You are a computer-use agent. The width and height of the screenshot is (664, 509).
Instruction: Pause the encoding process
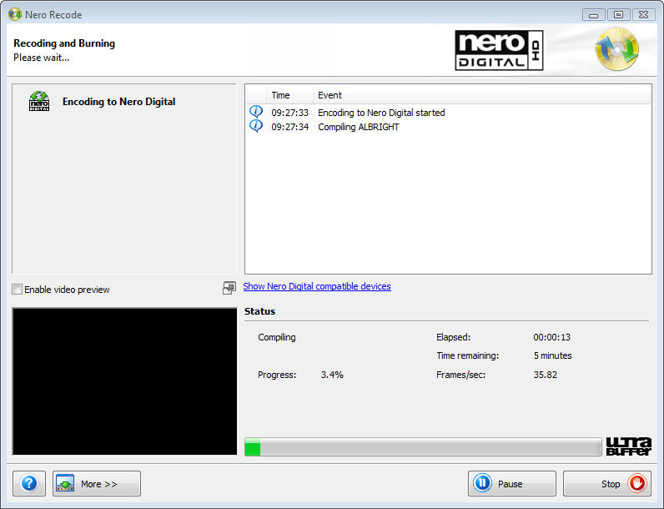(x=511, y=483)
